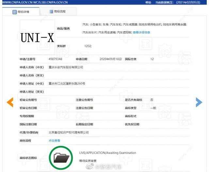Click the UNI-X trademark image
The height and width of the screenshot is (172, 209).
37,38
